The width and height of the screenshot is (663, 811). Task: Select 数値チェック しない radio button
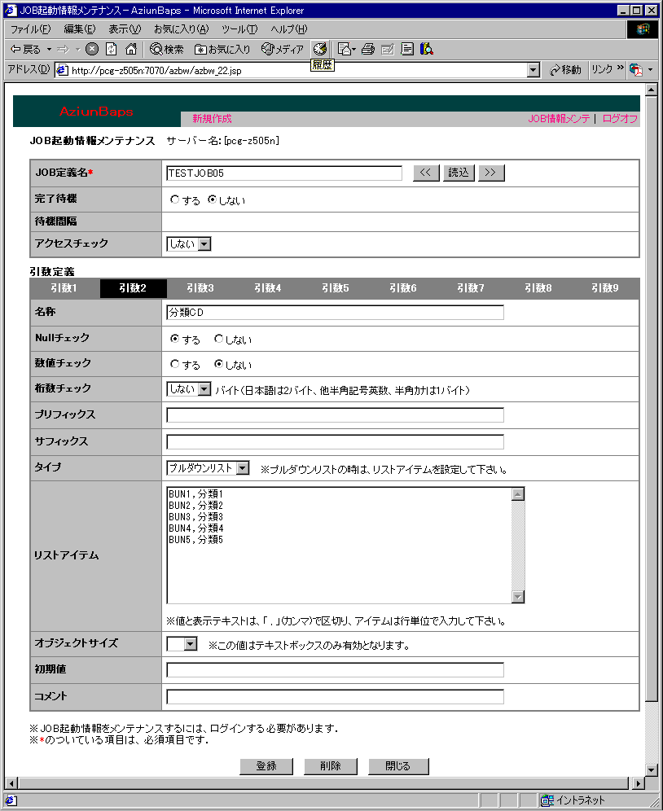click(x=219, y=364)
